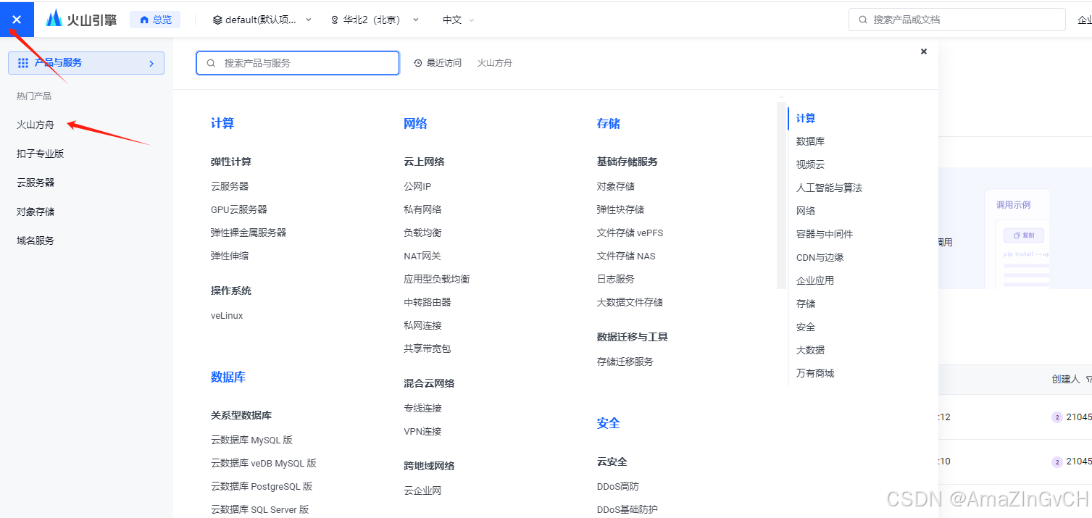Open 弹性伸缩 product link
The height and width of the screenshot is (518, 1092).
pos(230,256)
